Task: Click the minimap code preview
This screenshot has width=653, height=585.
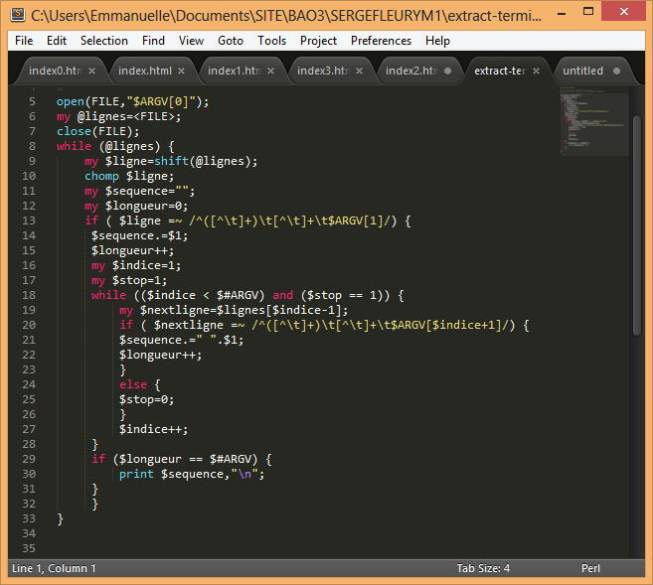Action: (x=594, y=120)
